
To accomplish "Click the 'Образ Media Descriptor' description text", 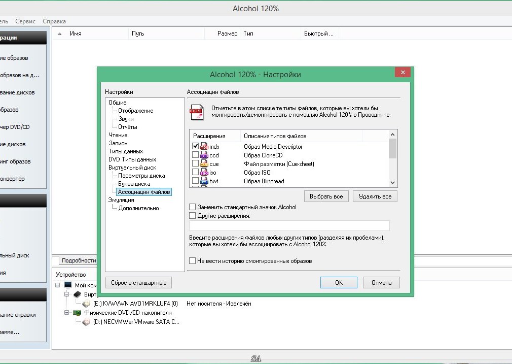I will [x=273, y=147].
